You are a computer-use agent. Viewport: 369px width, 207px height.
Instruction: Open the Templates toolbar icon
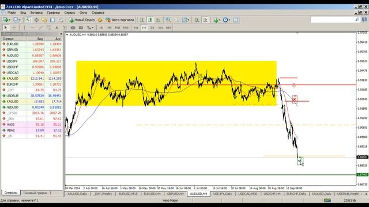pyautogui.click(x=236, y=20)
